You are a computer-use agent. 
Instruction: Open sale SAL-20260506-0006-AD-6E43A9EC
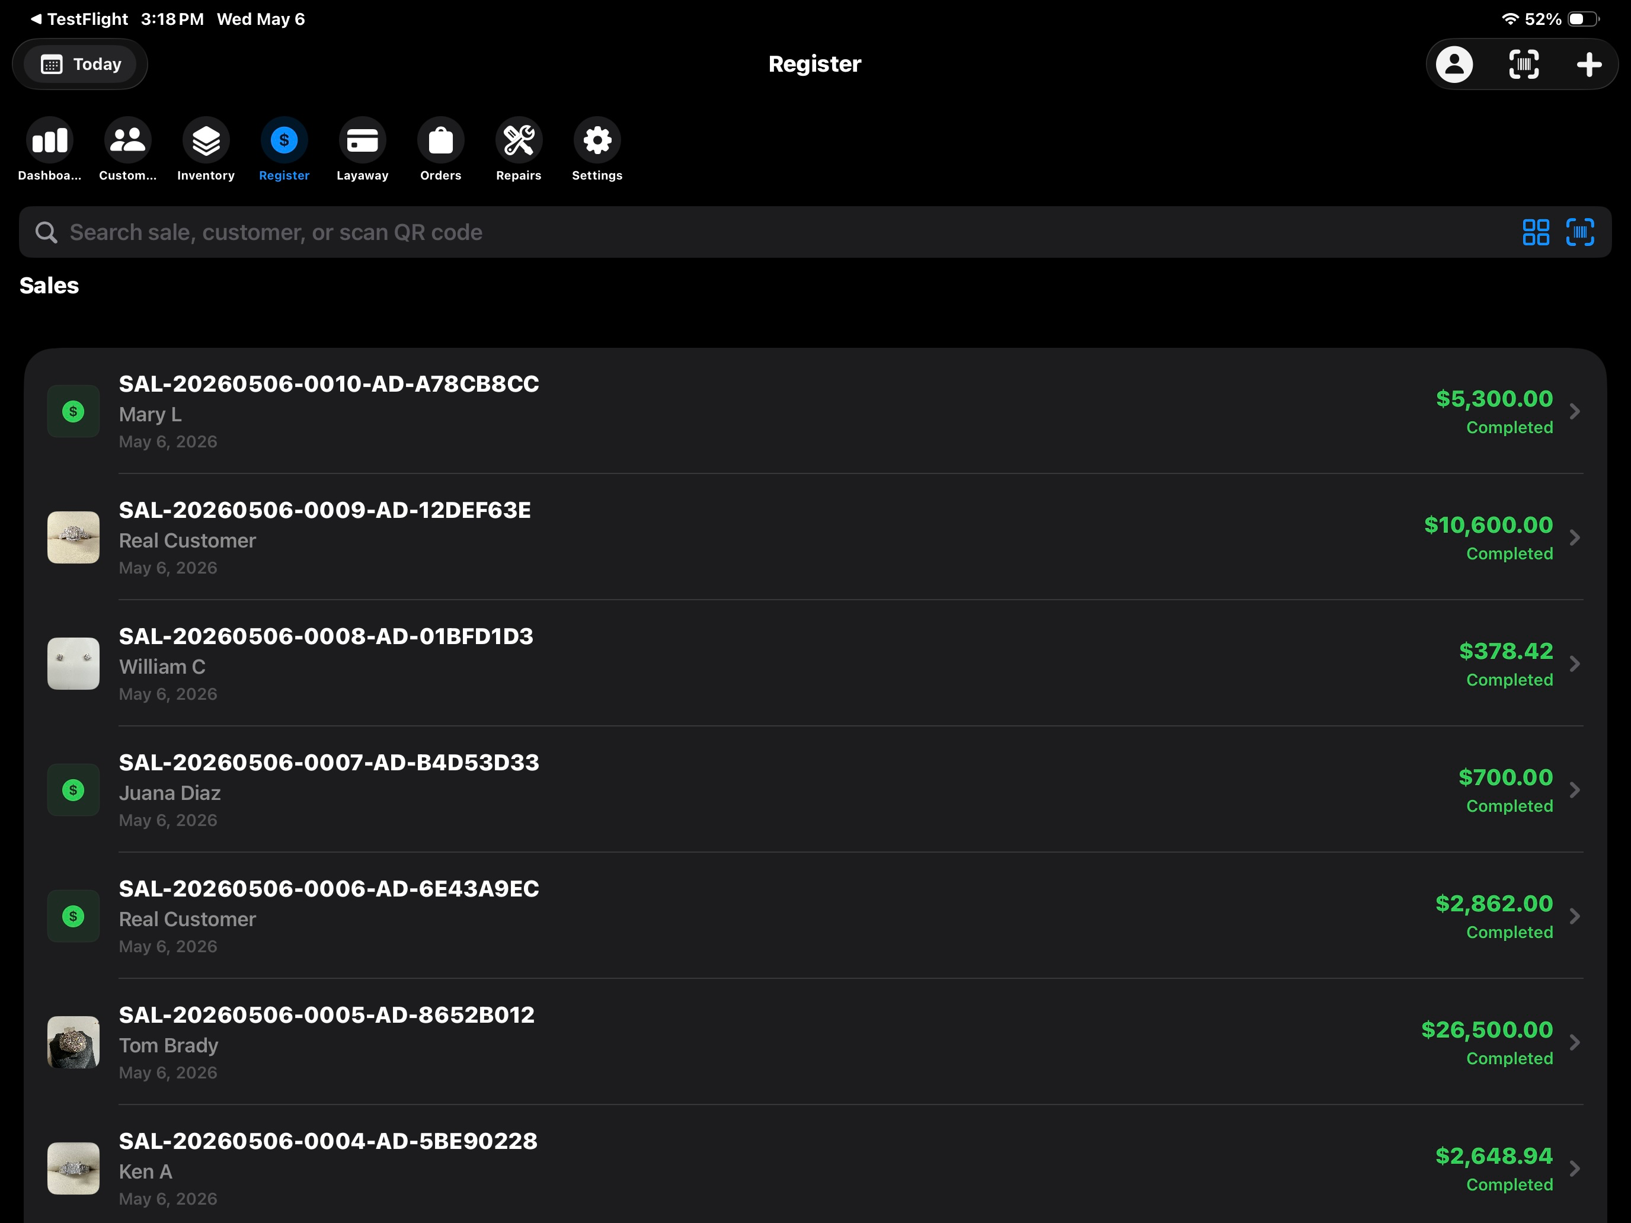pos(815,915)
